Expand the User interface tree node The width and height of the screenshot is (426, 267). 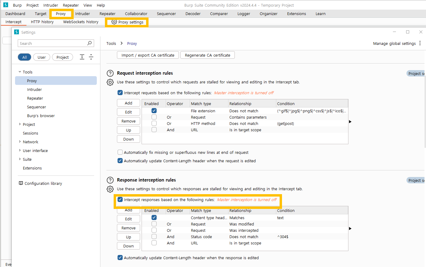tap(20, 151)
